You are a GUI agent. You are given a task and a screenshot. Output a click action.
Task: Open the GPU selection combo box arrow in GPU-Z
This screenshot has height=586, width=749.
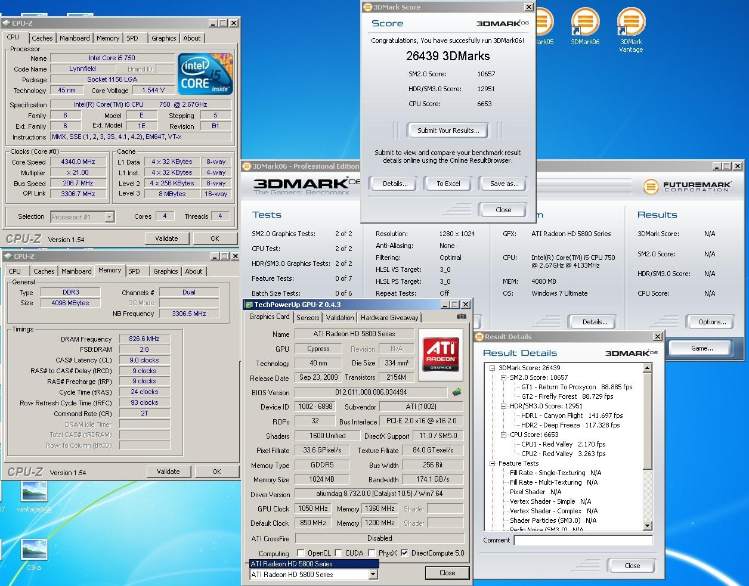click(x=373, y=575)
